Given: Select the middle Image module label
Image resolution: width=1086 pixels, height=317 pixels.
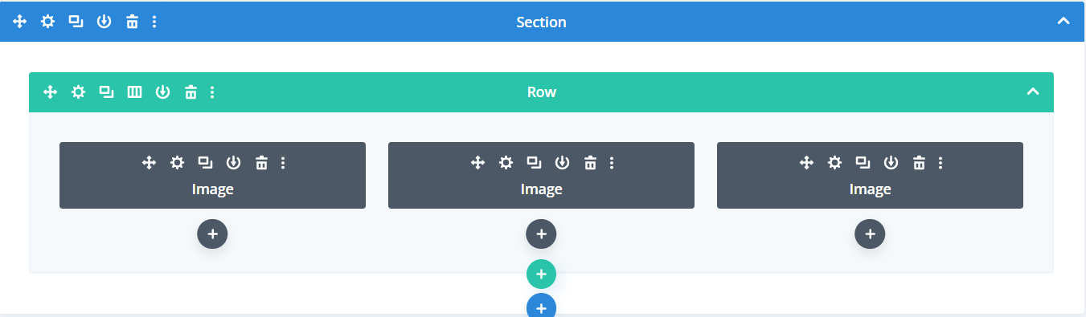Looking at the screenshot, I should (541, 189).
